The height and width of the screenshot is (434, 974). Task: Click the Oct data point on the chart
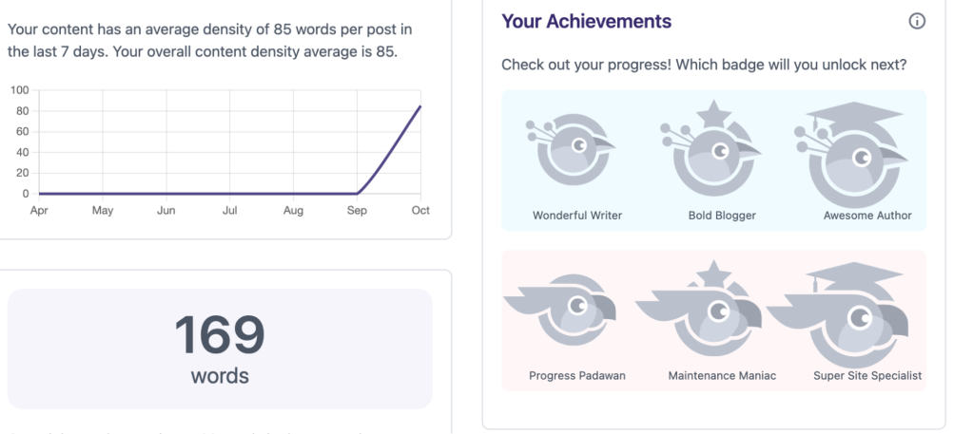point(420,106)
